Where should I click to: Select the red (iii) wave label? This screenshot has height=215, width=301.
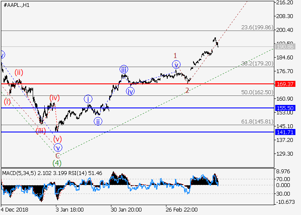tap(41, 131)
